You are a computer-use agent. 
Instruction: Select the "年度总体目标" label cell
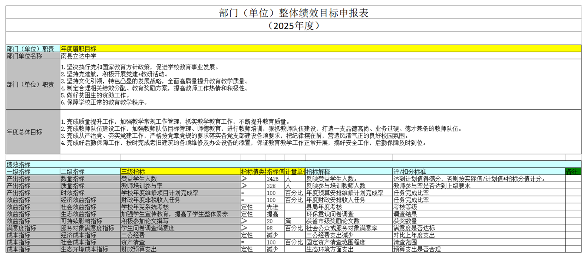(x=33, y=132)
